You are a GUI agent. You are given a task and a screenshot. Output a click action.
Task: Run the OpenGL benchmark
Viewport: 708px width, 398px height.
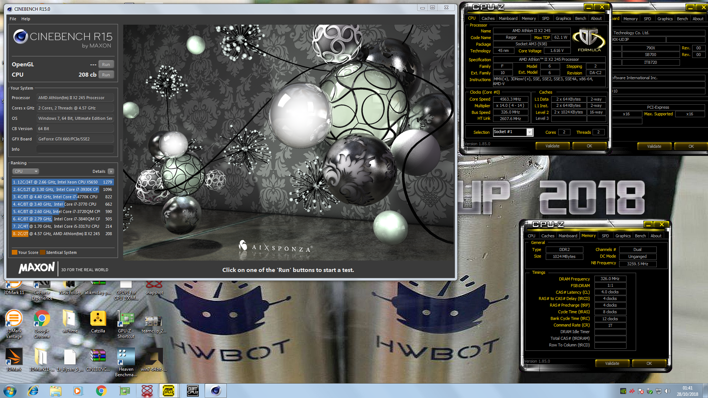(106, 64)
